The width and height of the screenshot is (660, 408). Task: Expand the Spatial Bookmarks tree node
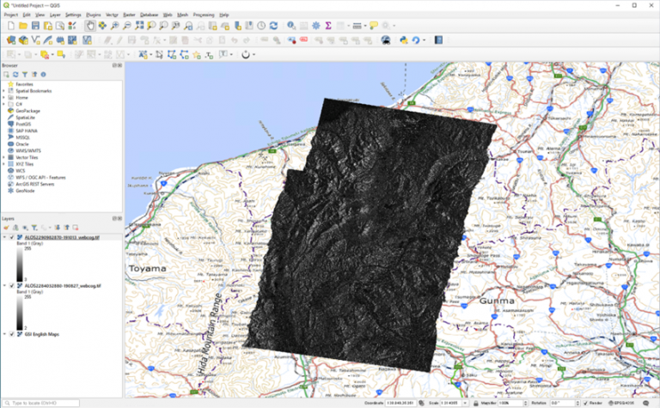[3, 91]
